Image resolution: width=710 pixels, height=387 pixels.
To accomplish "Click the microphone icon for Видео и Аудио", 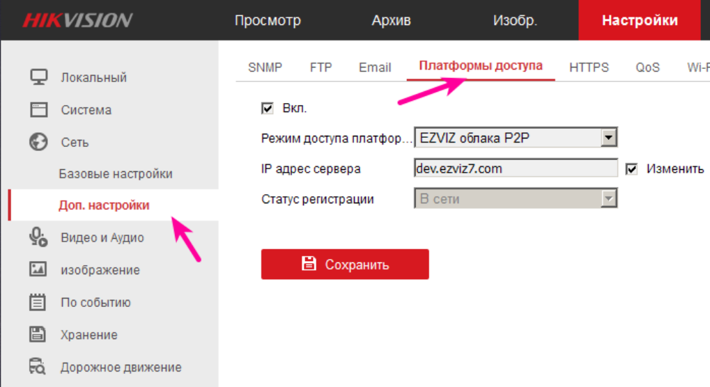I will [38, 237].
